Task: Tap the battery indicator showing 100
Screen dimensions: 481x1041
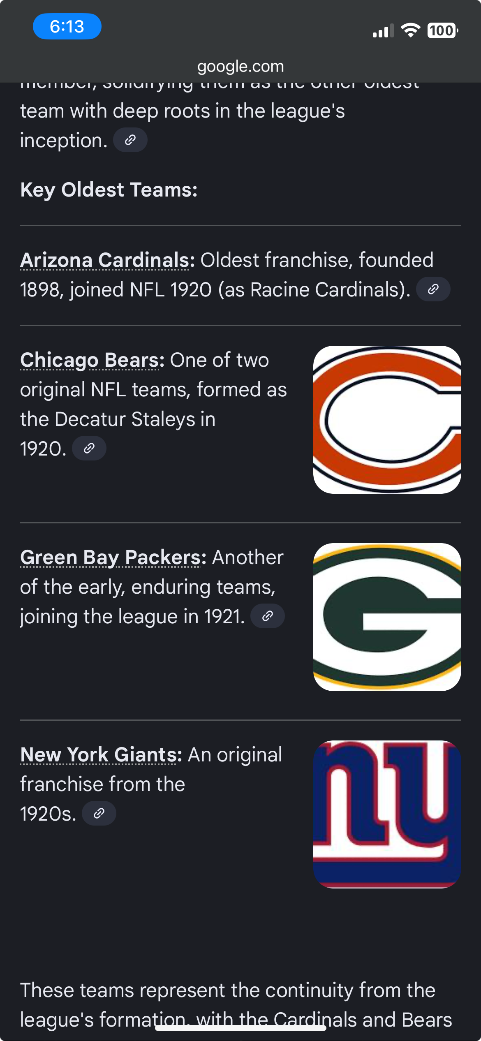Action: pos(443,30)
